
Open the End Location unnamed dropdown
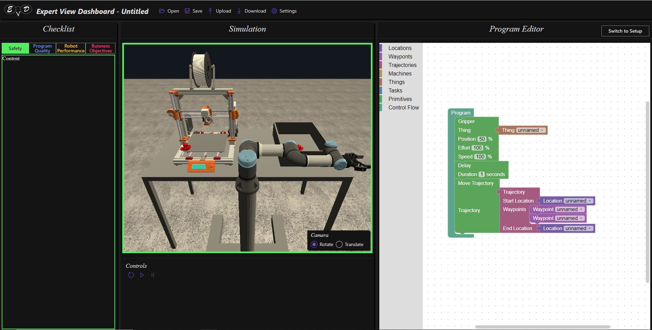578,228
